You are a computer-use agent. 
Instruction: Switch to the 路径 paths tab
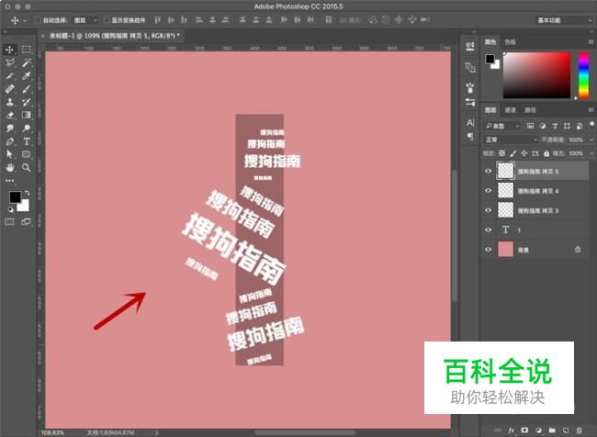coord(530,110)
